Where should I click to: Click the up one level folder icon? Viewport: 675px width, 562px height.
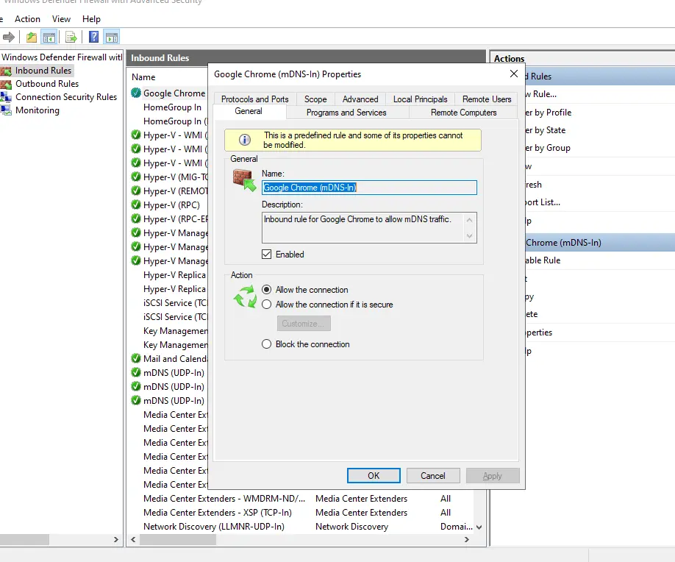[x=31, y=38]
